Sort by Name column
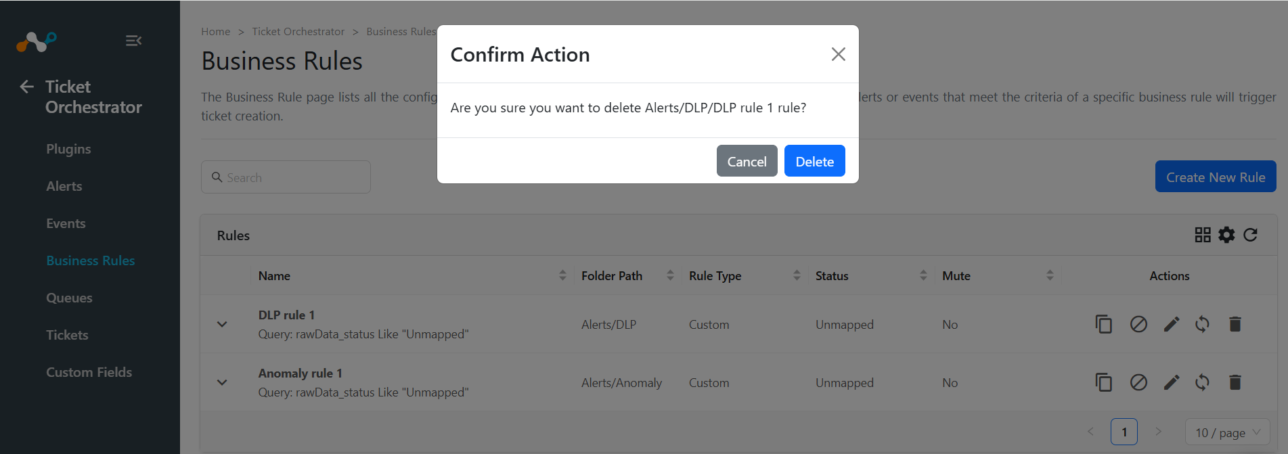1288x454 pixels. 562,275
